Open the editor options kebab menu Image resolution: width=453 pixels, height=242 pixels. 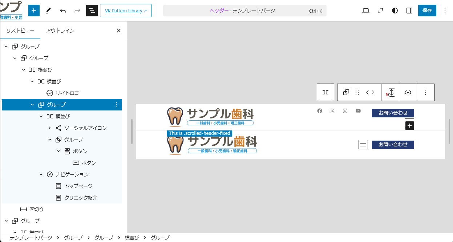[445, 11]
